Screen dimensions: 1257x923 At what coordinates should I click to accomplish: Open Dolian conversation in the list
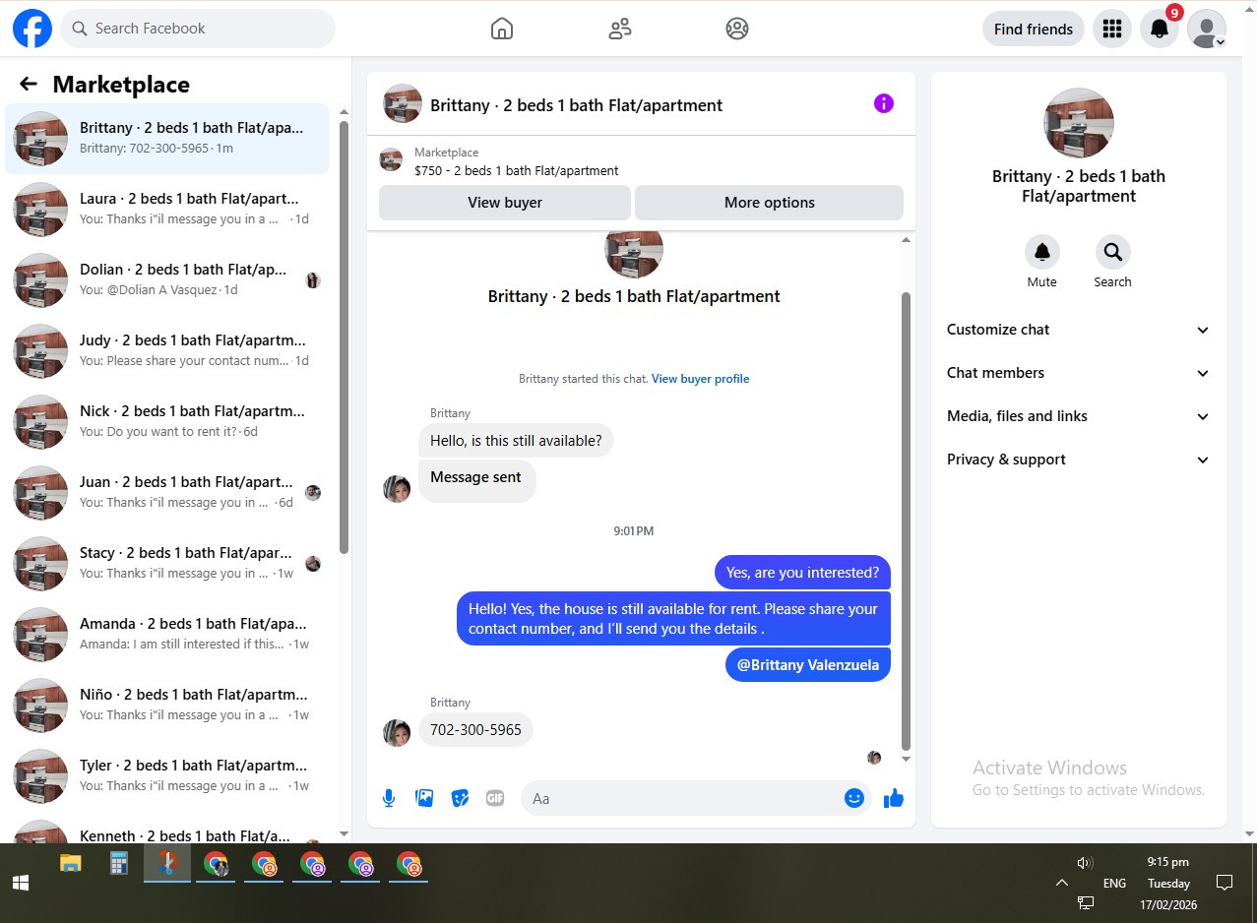167,280
